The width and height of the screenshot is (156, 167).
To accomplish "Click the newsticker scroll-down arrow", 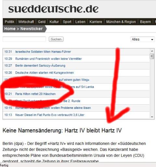I will (152, 117).
